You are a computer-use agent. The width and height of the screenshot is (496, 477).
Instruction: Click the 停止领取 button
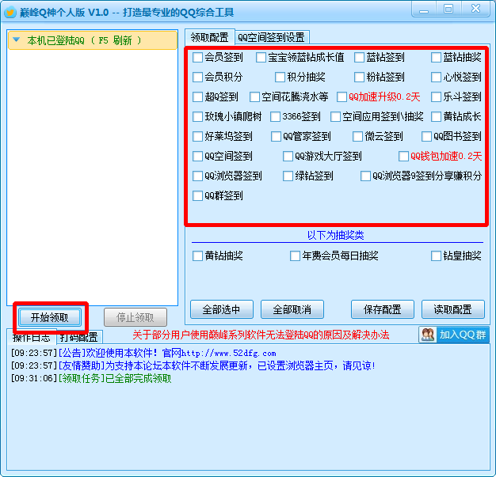[x=135, y=317]
